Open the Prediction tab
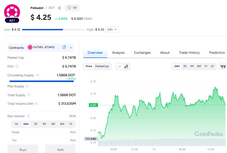This screenshot has height=153, width=227. [217, 53]
